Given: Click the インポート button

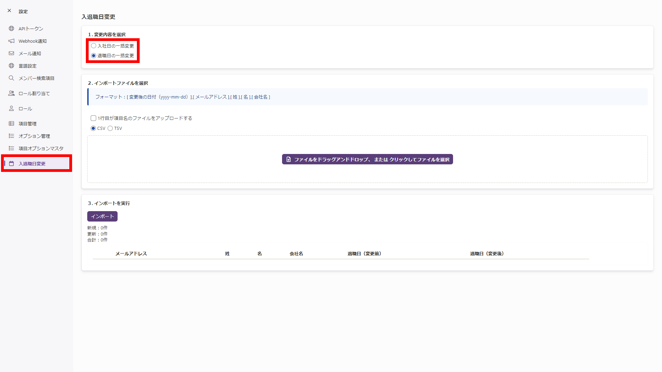Looking at the screenshot, I should point(102,216).
